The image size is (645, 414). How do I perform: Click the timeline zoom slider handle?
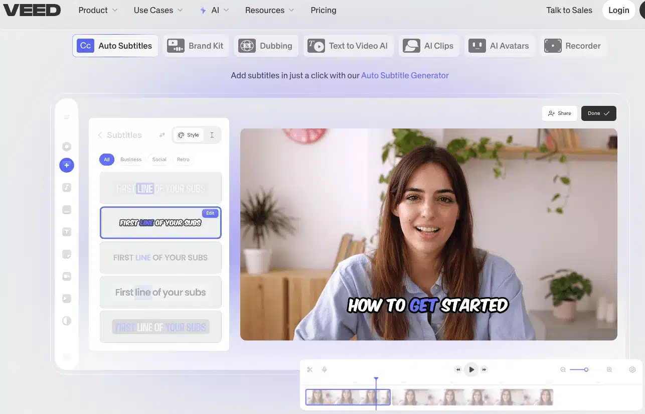point(586,370)
